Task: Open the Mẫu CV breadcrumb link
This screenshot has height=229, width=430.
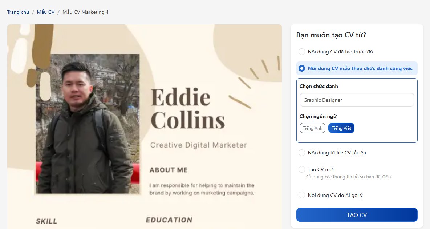Action: pyautogui.click(x=46, y=12)
